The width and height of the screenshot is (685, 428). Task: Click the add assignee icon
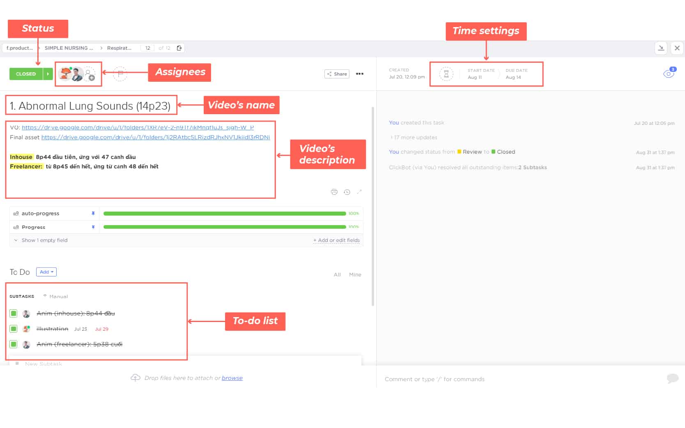click(x=90, y=75)
